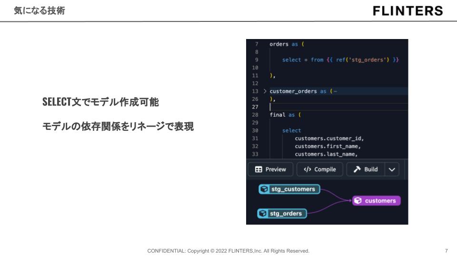Click 'customers.customer_id,' code text
457x257 pixels.
coord(329,138)
